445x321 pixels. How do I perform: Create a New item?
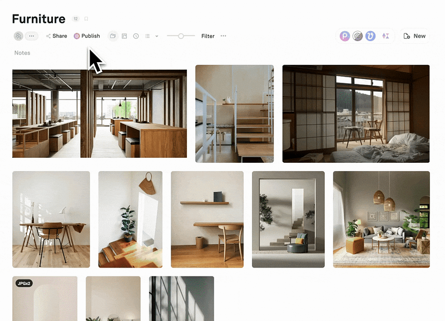tap(414, 36)
